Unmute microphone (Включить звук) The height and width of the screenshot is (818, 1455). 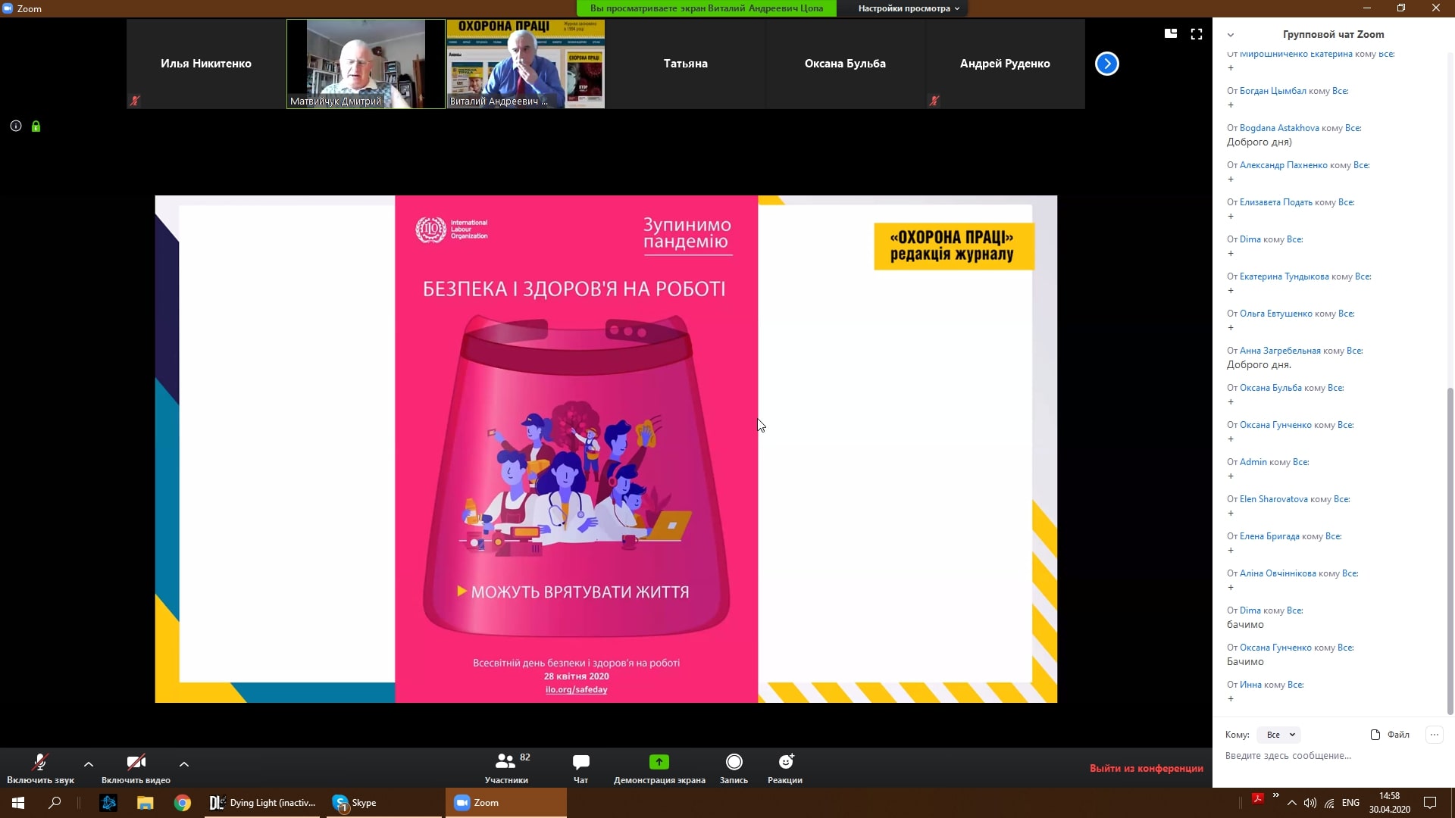[x=40, y=762]
